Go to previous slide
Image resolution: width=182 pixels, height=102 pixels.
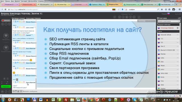[x=123, y=17]
